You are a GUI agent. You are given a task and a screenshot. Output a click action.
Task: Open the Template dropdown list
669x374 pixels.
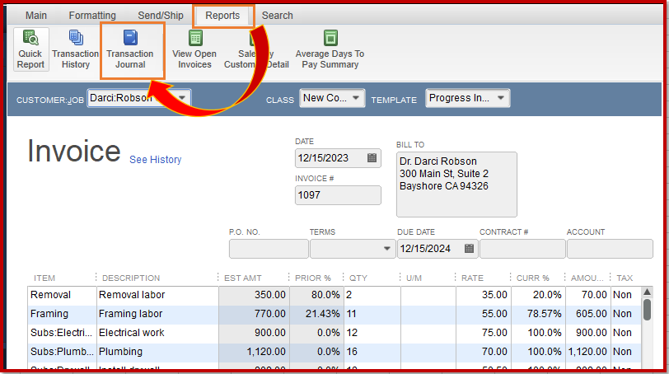click(x=501, y=98)
